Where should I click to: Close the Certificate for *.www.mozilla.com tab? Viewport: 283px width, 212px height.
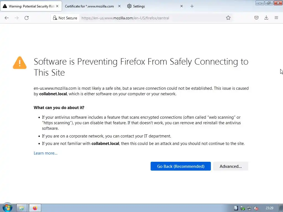click(x=119, y=6)
